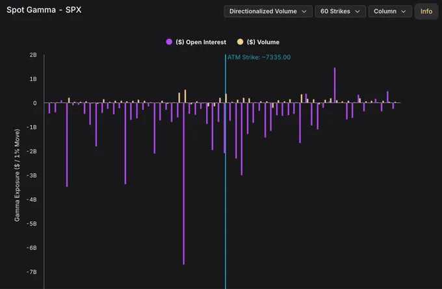
Task: Toggle the ($) Volume legend series
Action: point(258,42)
